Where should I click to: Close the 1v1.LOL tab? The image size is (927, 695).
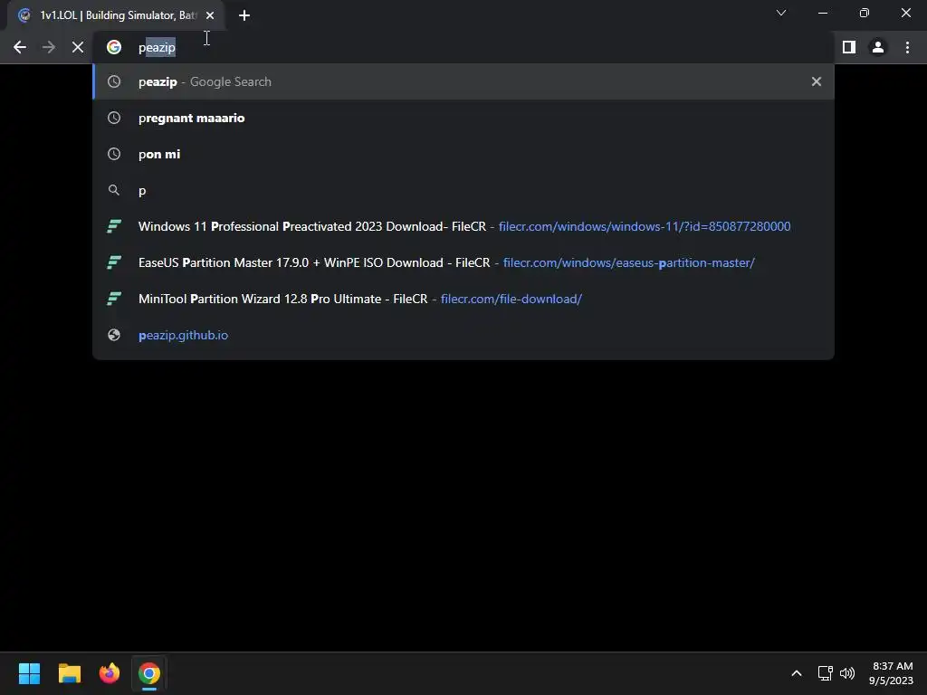point(210,15)
